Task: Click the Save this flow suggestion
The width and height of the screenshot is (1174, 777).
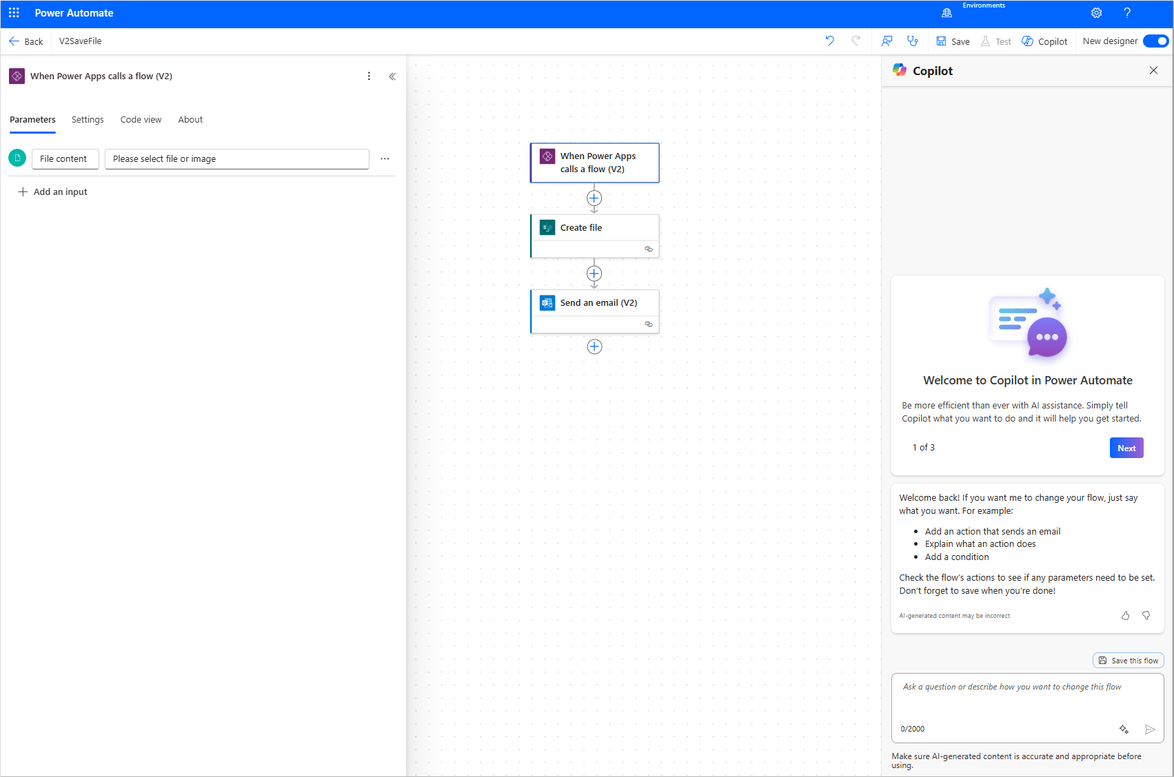Action: [1129, 661]
